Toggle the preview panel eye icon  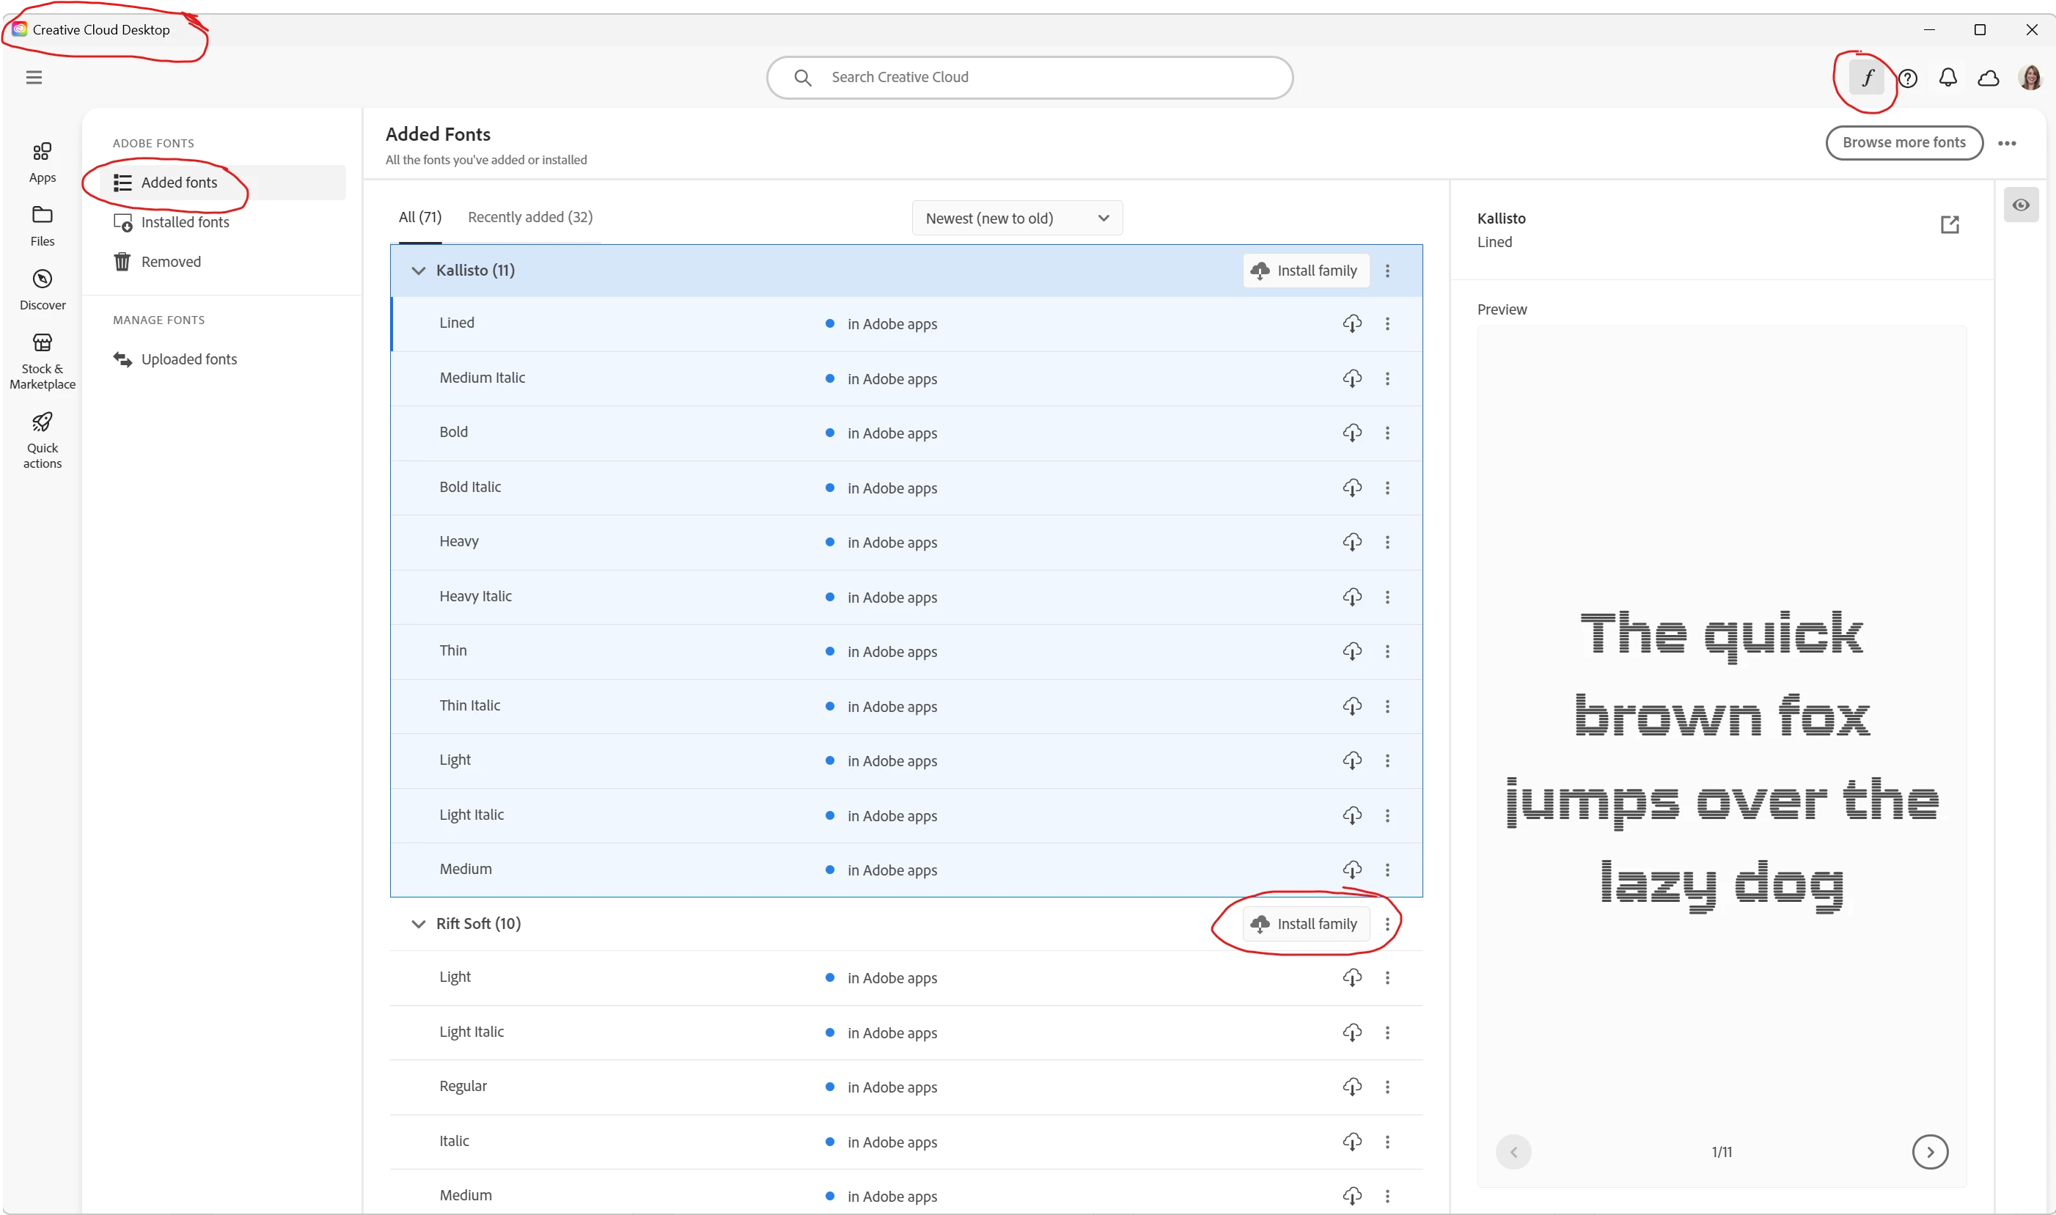click(x=2020, y=205)
